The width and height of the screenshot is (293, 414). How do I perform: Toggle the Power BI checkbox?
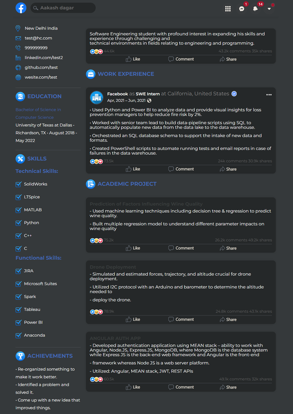point(18,322)
